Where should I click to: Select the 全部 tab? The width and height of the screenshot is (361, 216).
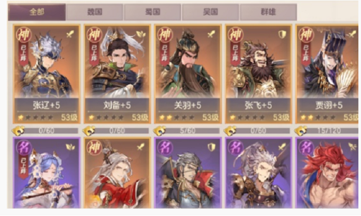(37, 12)
